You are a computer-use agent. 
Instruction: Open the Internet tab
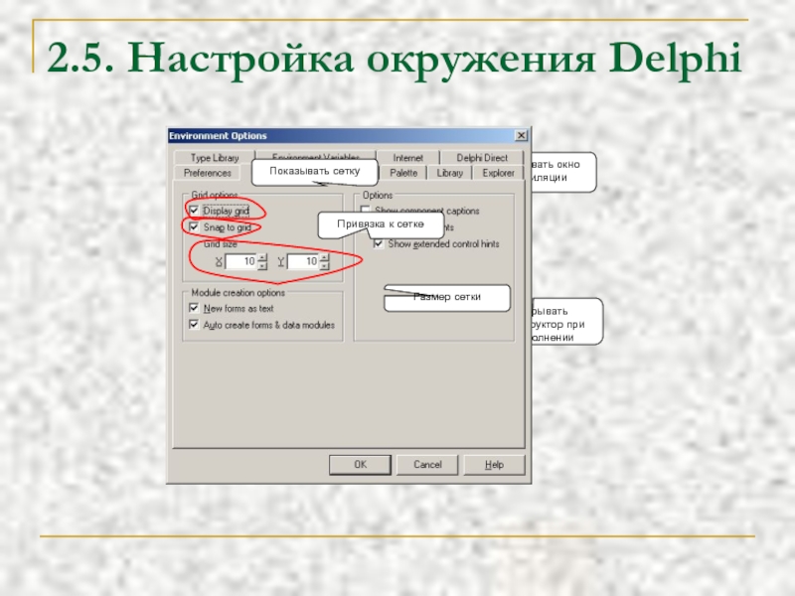[x=407, y=158]
